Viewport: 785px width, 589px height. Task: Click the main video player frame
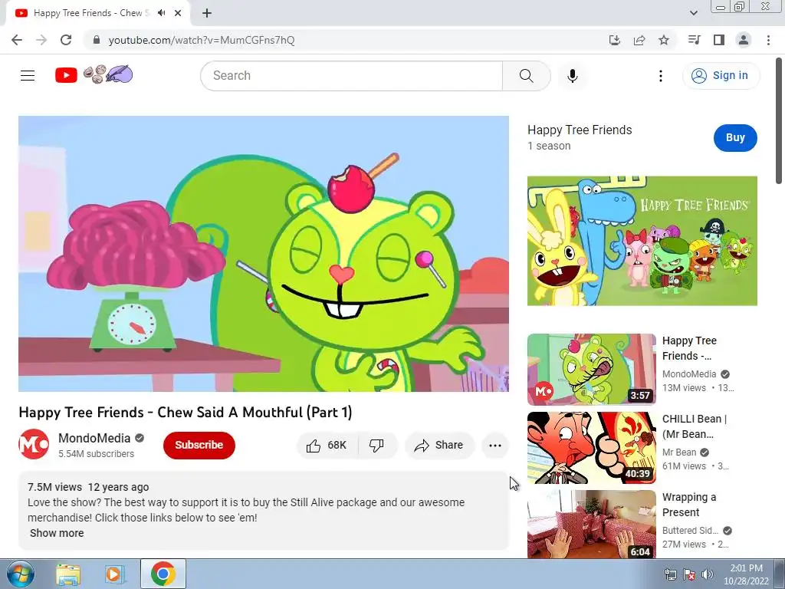(x=264, y=254)
